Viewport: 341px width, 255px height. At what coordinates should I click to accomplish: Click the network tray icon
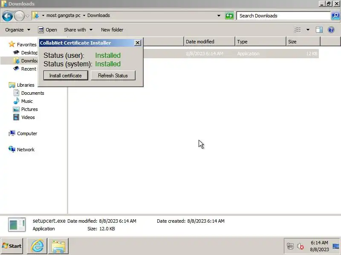[x=290, y=246]
